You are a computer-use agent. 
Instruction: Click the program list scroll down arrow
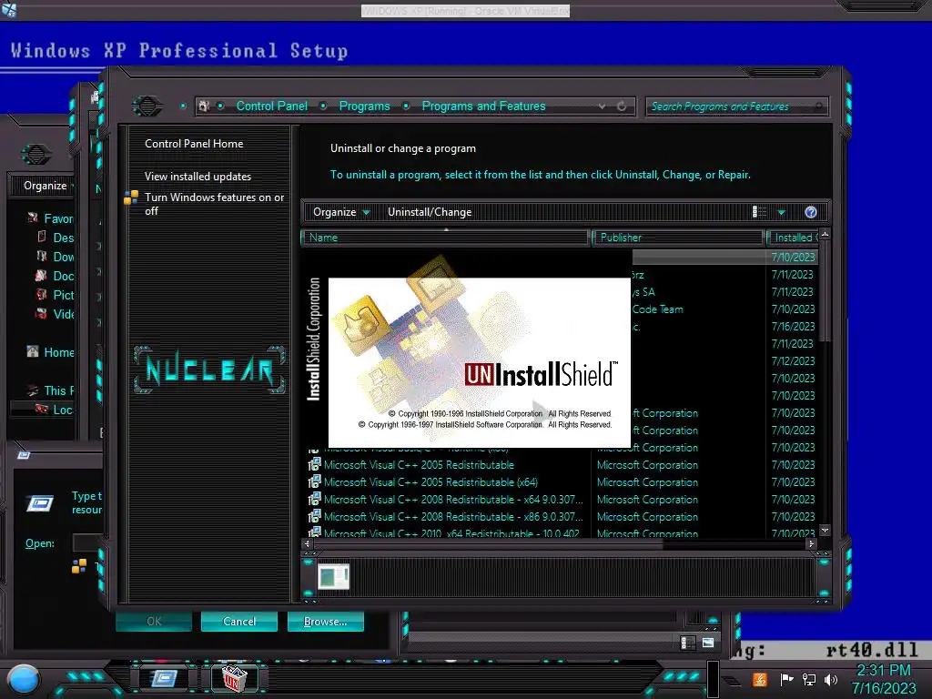point(825,530)
